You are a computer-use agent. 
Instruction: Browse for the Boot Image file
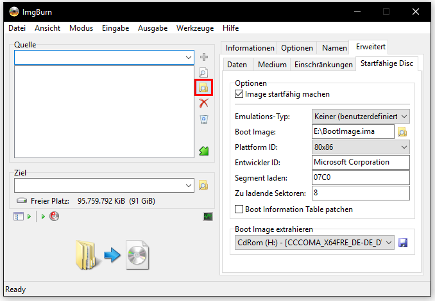402,132
